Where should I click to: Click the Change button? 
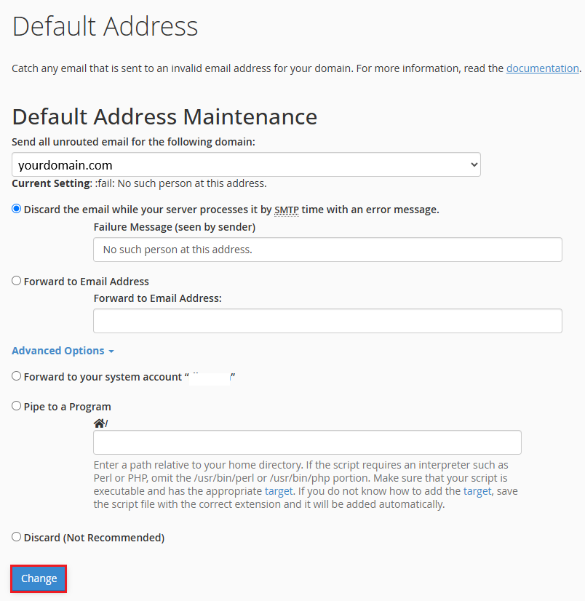[39, 578]
